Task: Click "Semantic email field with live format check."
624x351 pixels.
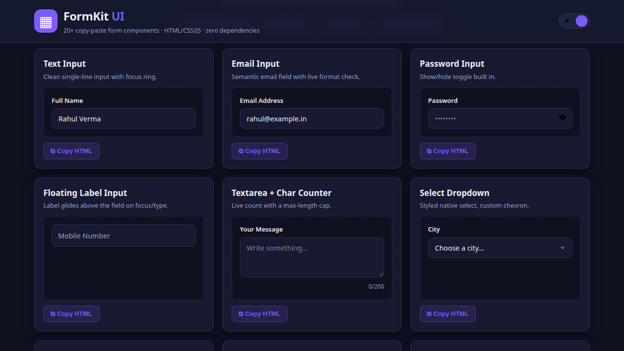Action: 296,77
